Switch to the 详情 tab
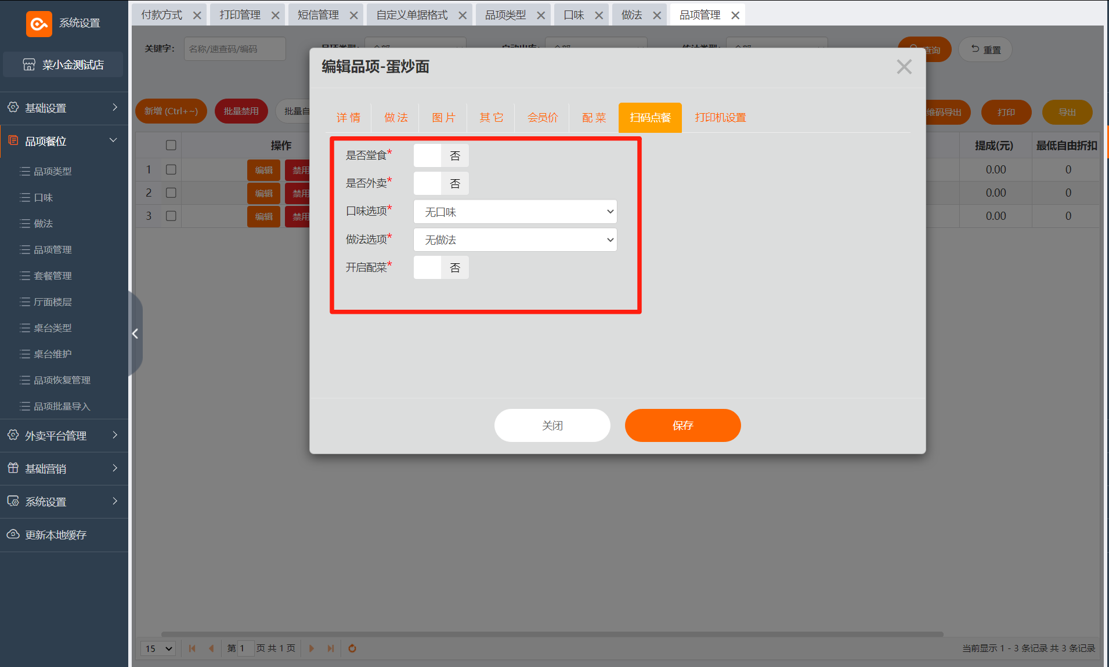 [x=348, y=118]
